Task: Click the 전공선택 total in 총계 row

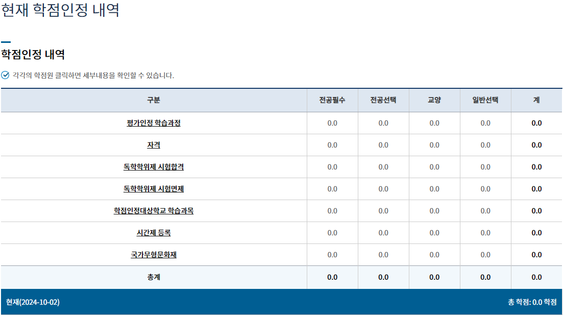Action: (x=383, y=277)
